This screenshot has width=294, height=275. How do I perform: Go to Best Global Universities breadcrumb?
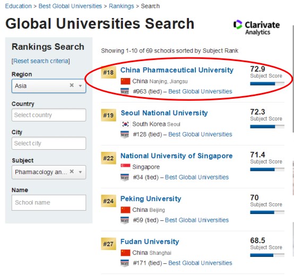click(x=70, y=6)
